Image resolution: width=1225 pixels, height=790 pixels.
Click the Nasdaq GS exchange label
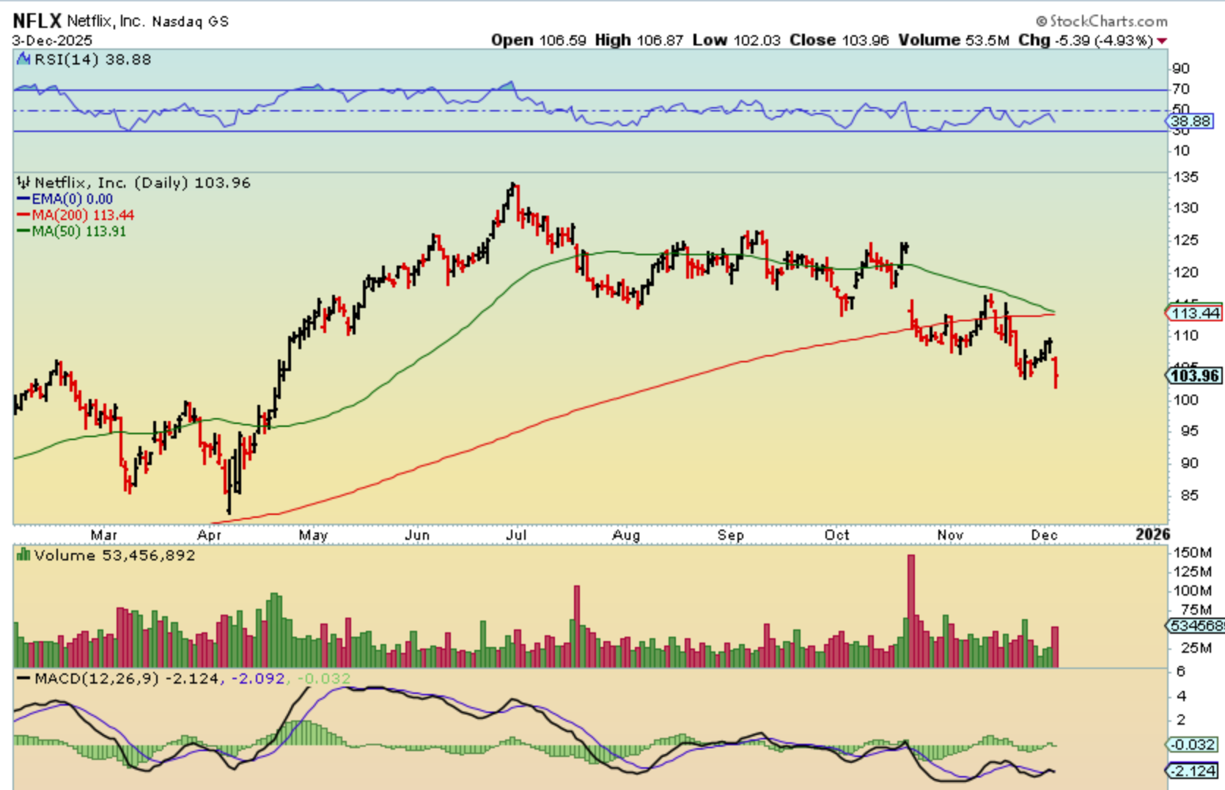(x=191, y=22)
